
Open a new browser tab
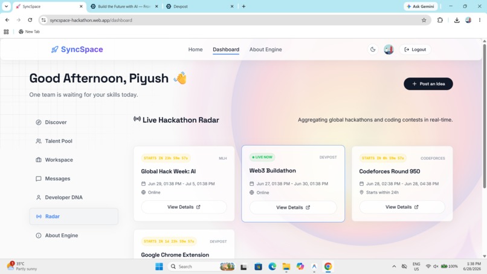click(244, 6)
